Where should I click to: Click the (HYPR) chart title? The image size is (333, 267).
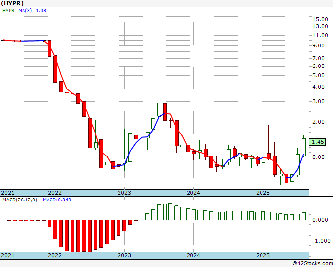point(12,3)
